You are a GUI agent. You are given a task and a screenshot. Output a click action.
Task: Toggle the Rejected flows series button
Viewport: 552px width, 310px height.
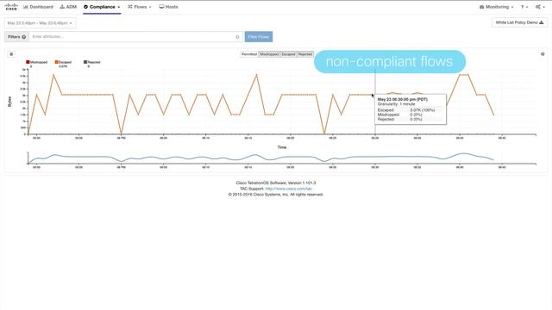(304, 54)
